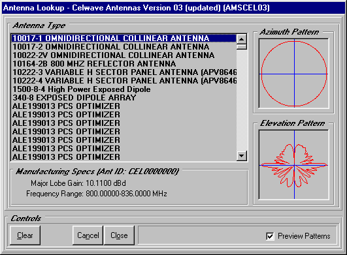Click the scroll up arrow in antenna list
The height and width of the screenshot is (255, 347).
241,39
